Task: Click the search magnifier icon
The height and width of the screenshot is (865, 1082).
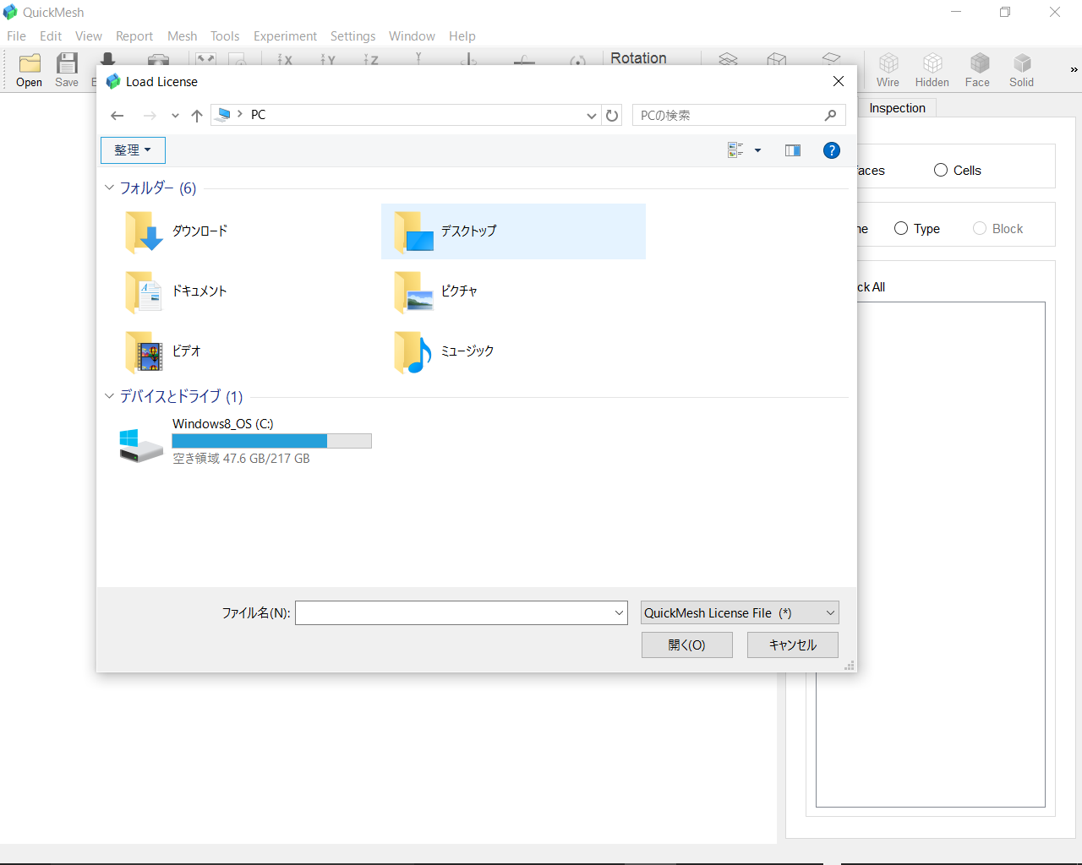Action: click(x=830, y=115)
